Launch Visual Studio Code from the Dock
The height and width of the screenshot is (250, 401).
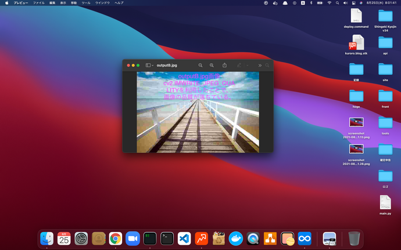point(184,238)
